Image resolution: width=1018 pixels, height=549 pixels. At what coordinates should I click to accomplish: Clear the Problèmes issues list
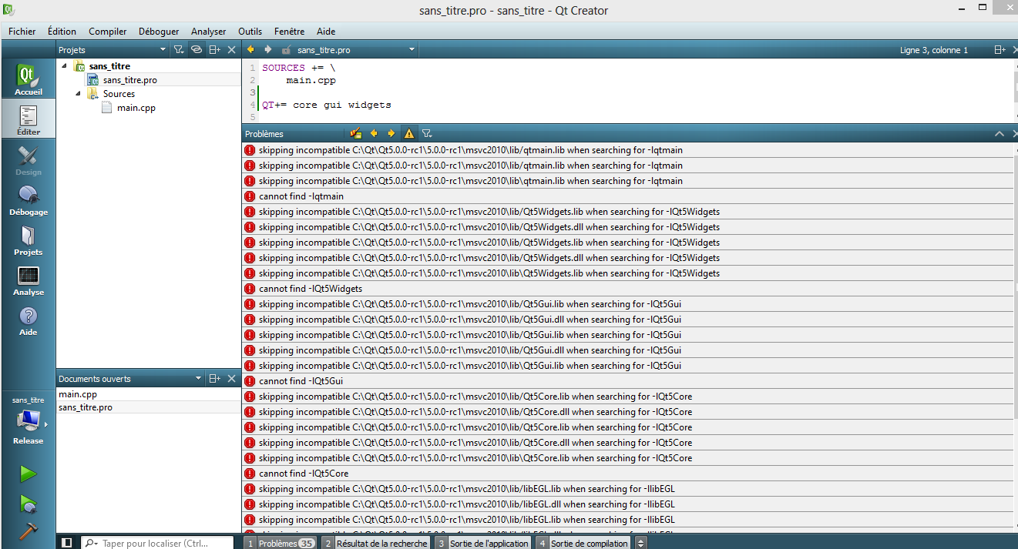(x=355, y=133)
